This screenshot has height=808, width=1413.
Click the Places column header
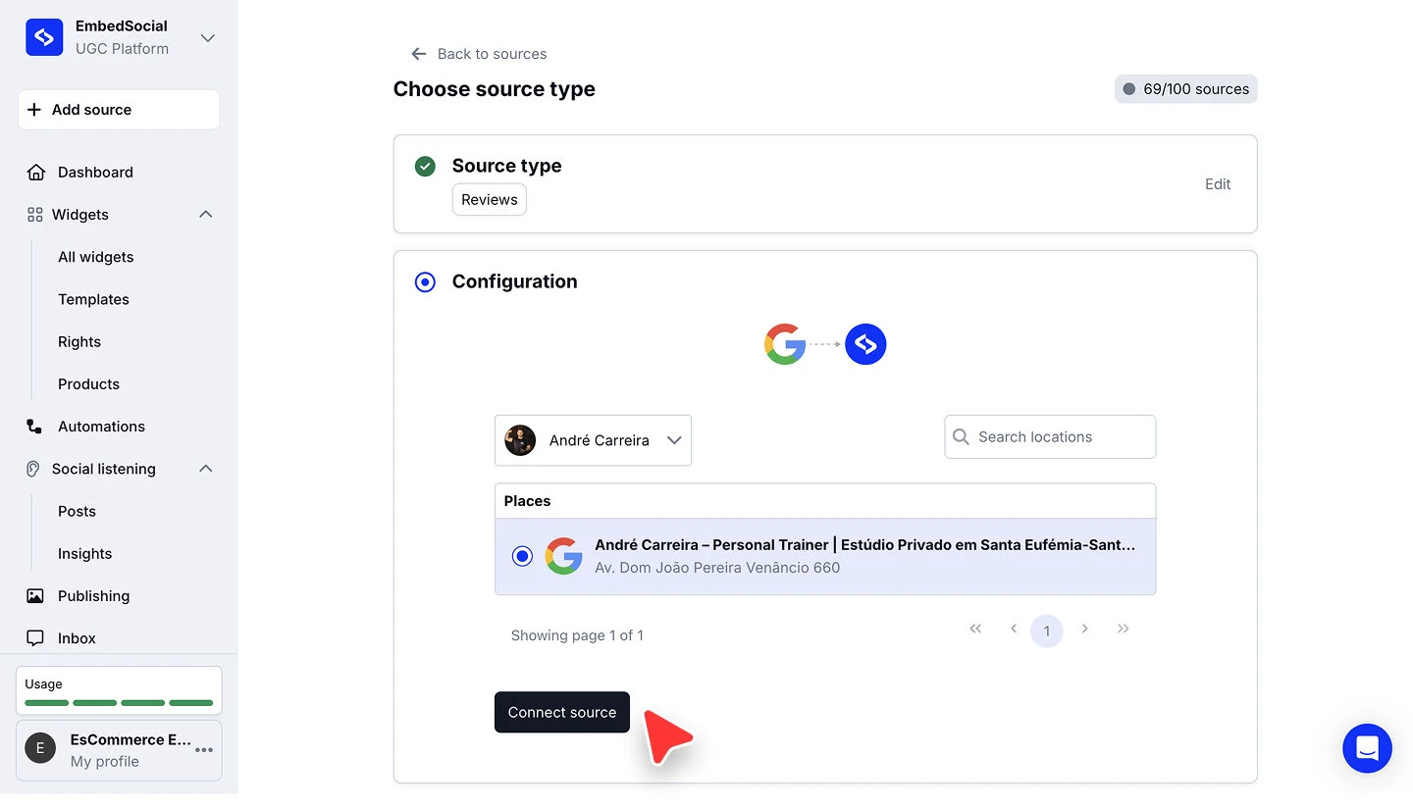click(527, 501)
